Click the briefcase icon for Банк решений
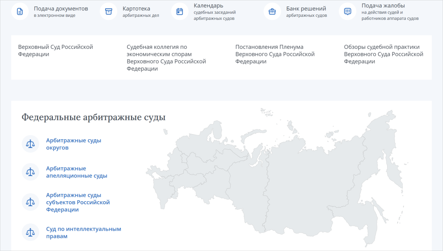This screenshot has width=443, height=251. click(x=272, y=11)
